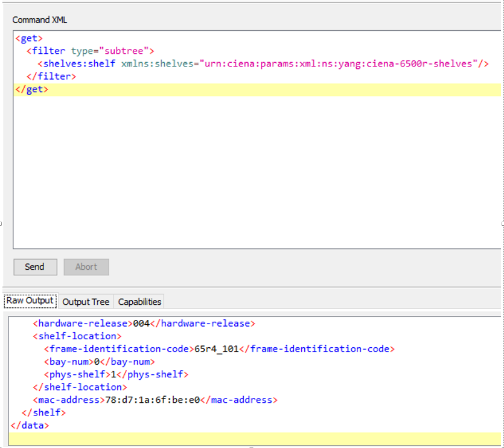Image resolution: width=504 pixels, height=448 pixels.
Task: Select the Raw Output tab
Action: coord(30,301)
